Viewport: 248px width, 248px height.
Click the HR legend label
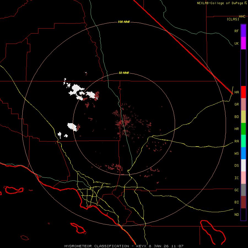click(236, 129)
